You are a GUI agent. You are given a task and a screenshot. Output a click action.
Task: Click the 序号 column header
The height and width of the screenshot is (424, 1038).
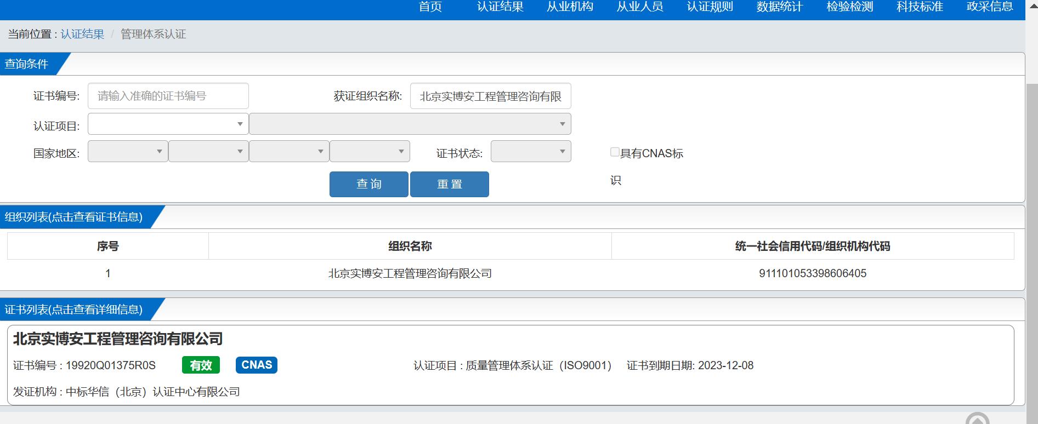coord(108,246)
